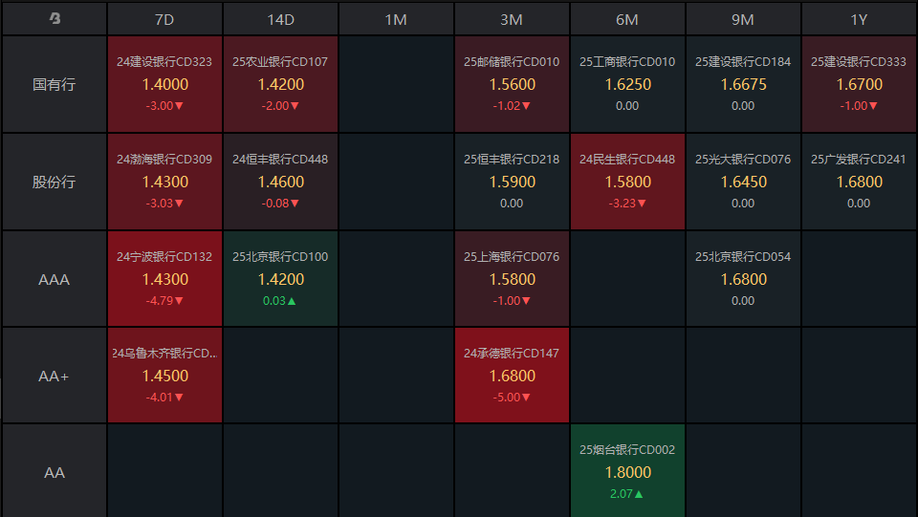918x517 pixels.
Task: Open the 24民生银行CD448 quote cell
Action: point(627,182)
